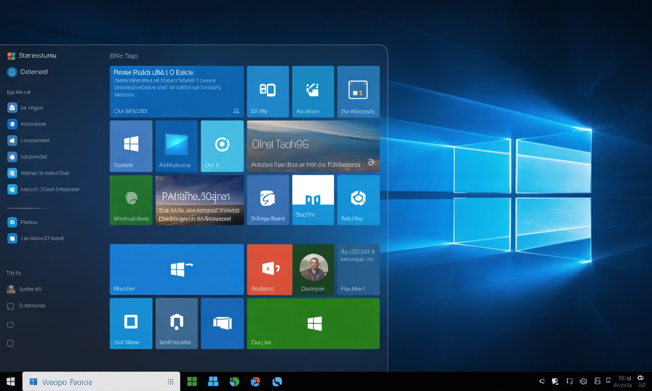Click the circular Cortana-style ring icon in sidebar
The height and width of the screenshot is (391, 652).
click(x=12, y=72)
